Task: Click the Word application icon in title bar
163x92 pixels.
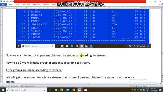Action: tap(1, 1)
